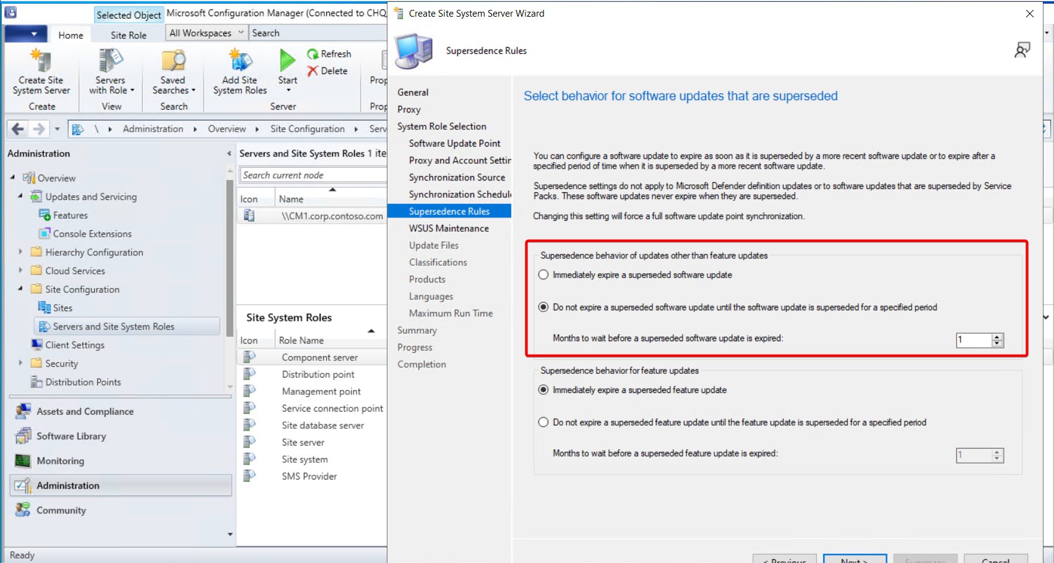The height and width of the screenshot is (563, 1054).
Task: Go to the General wizard page
Action: click(x=413, y=92)
